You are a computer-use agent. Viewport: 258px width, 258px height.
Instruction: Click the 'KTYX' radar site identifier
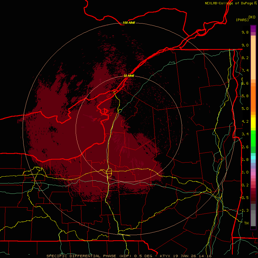coord(165,256)
